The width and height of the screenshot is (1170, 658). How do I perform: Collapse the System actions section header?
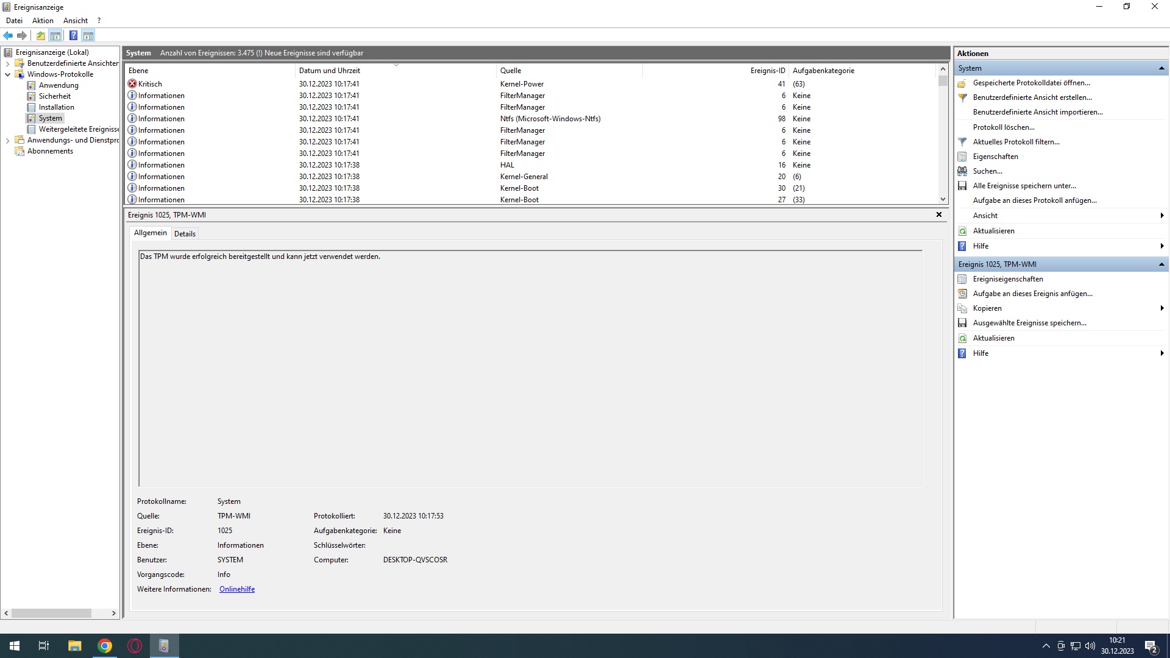tap(1161, 68)
